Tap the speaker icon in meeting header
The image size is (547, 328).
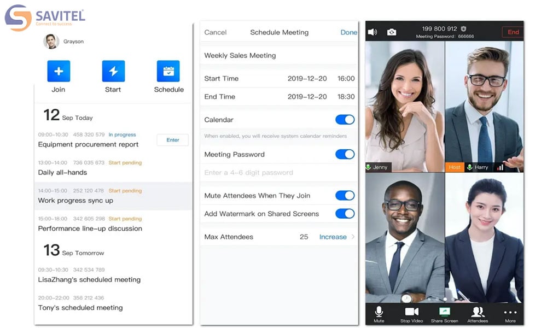click(373, 32)
